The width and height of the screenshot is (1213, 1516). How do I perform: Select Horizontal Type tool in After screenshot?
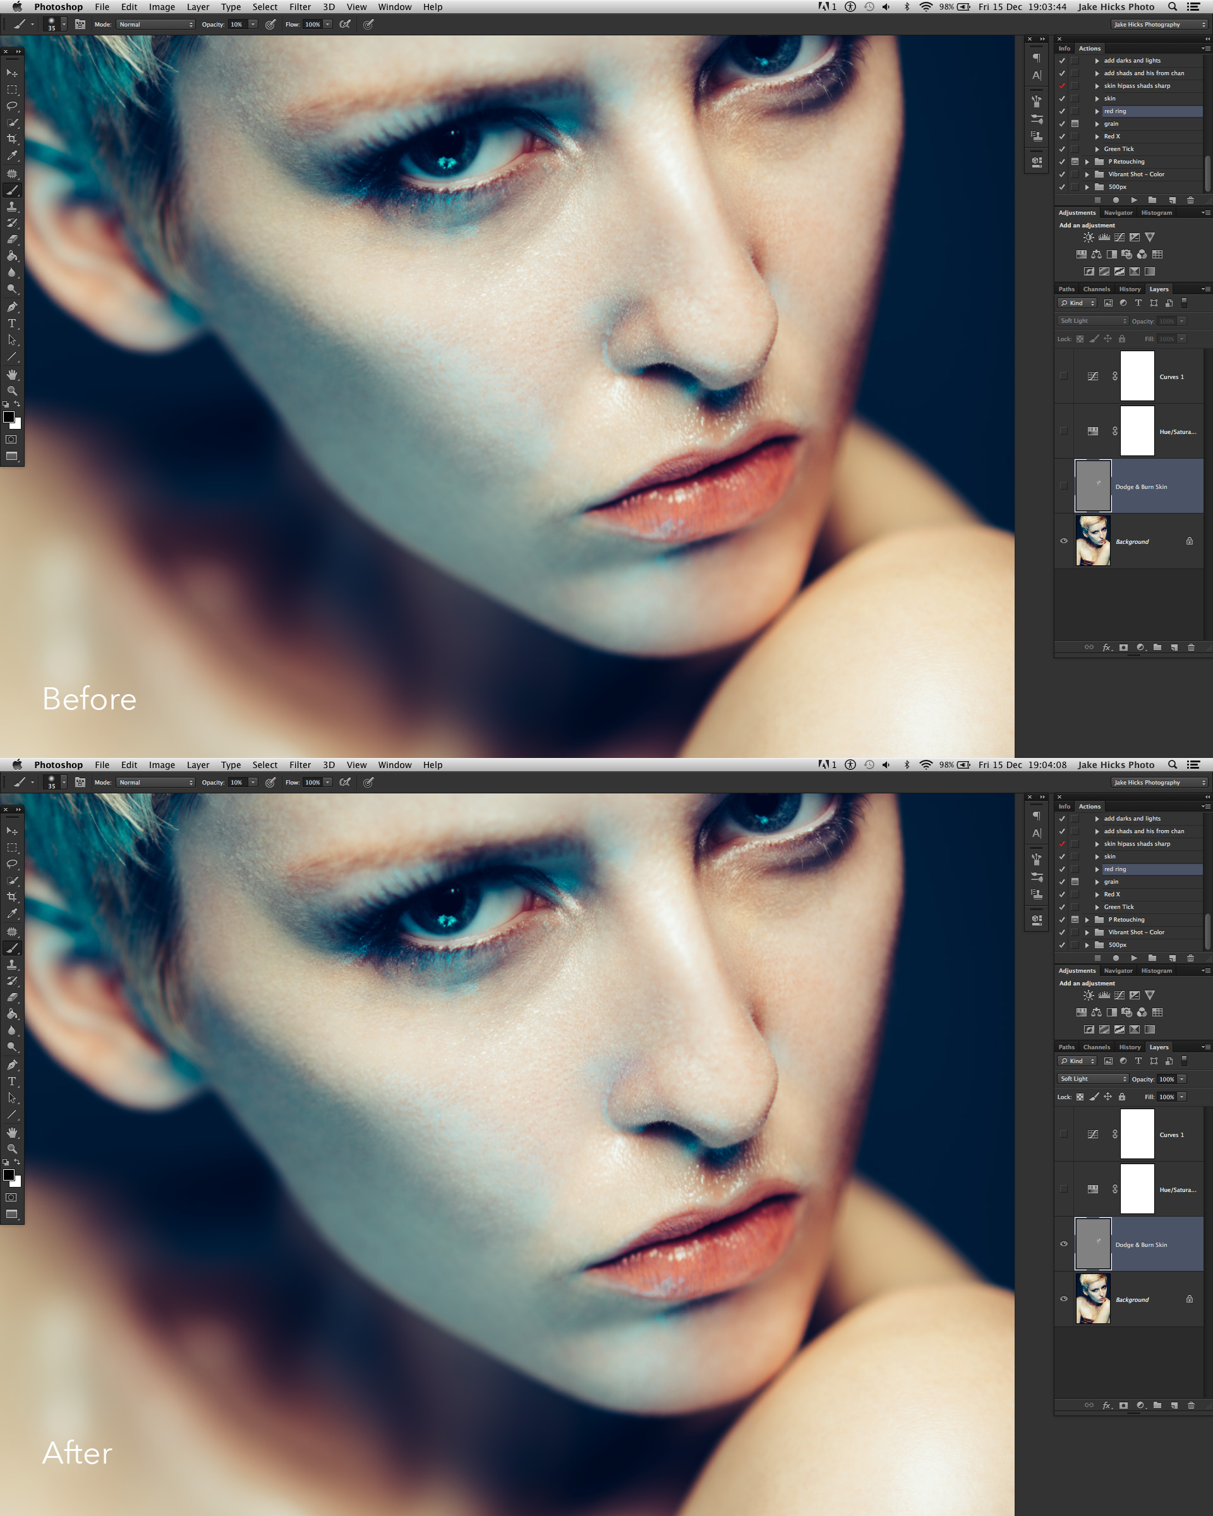tap(12, 1081)
